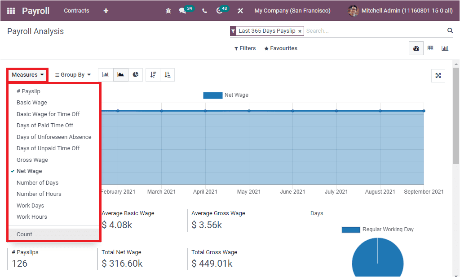
Task: Disable the Net Wage measure
Action: pyautogui.click(x=29, y=171)
